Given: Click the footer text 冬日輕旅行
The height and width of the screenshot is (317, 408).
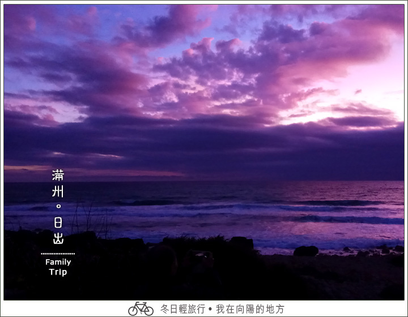Looking at the screenshot, I should 182,309.
